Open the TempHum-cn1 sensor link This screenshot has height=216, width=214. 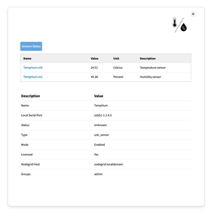[33, 77]
